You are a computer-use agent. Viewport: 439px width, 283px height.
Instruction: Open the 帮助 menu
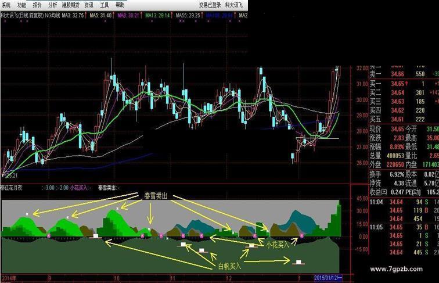120,5
